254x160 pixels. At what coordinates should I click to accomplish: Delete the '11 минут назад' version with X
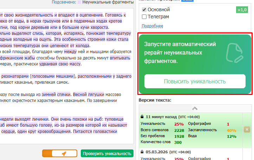pyautogui.click(x=246, y=129)
